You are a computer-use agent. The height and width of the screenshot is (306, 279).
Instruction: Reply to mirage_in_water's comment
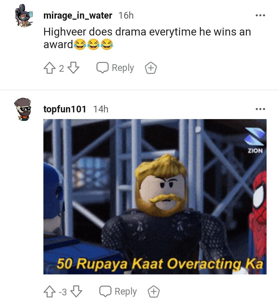115,68
